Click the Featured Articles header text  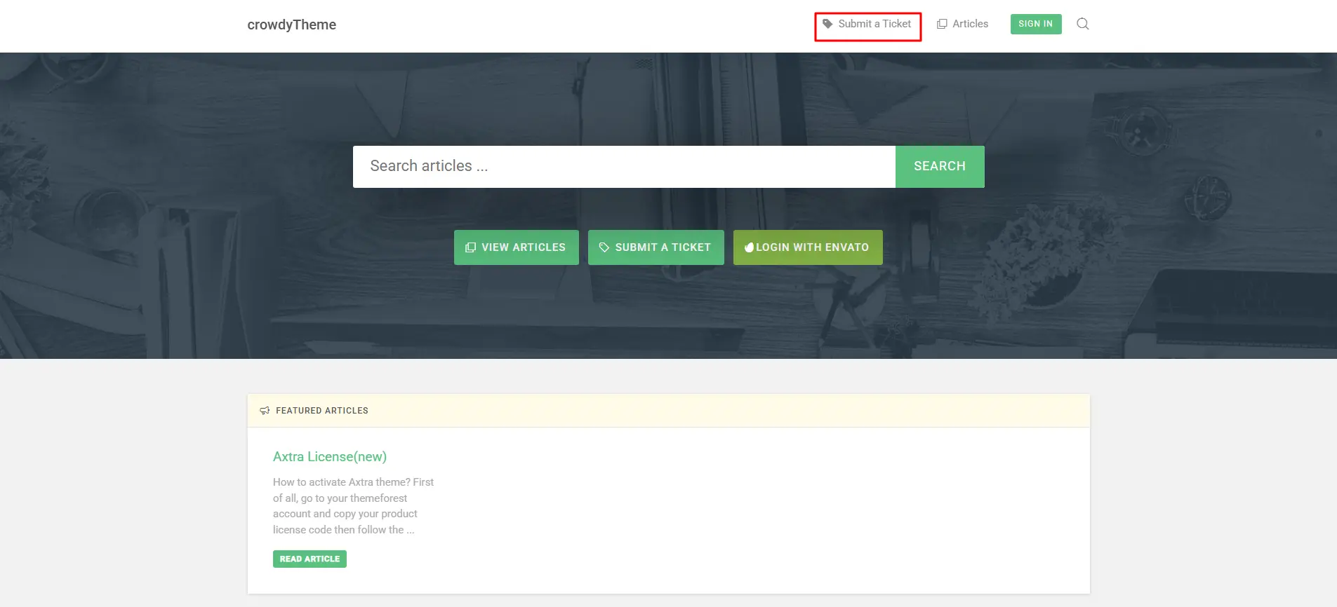coord(322,411)
